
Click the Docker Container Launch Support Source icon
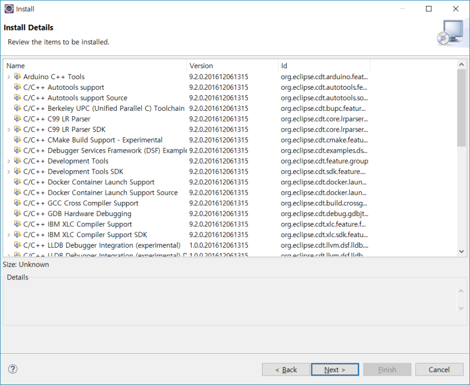point(18,192)
